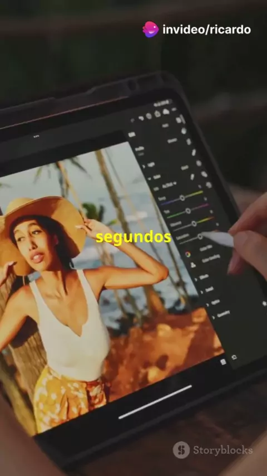Click the Temp slider handle
The width and height of the screenshot is (267, 476).
click(182, 198)
